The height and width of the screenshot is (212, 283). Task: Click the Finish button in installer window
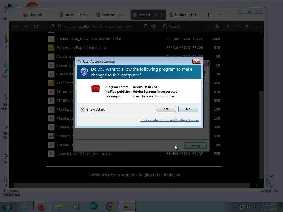pos(195,146)
